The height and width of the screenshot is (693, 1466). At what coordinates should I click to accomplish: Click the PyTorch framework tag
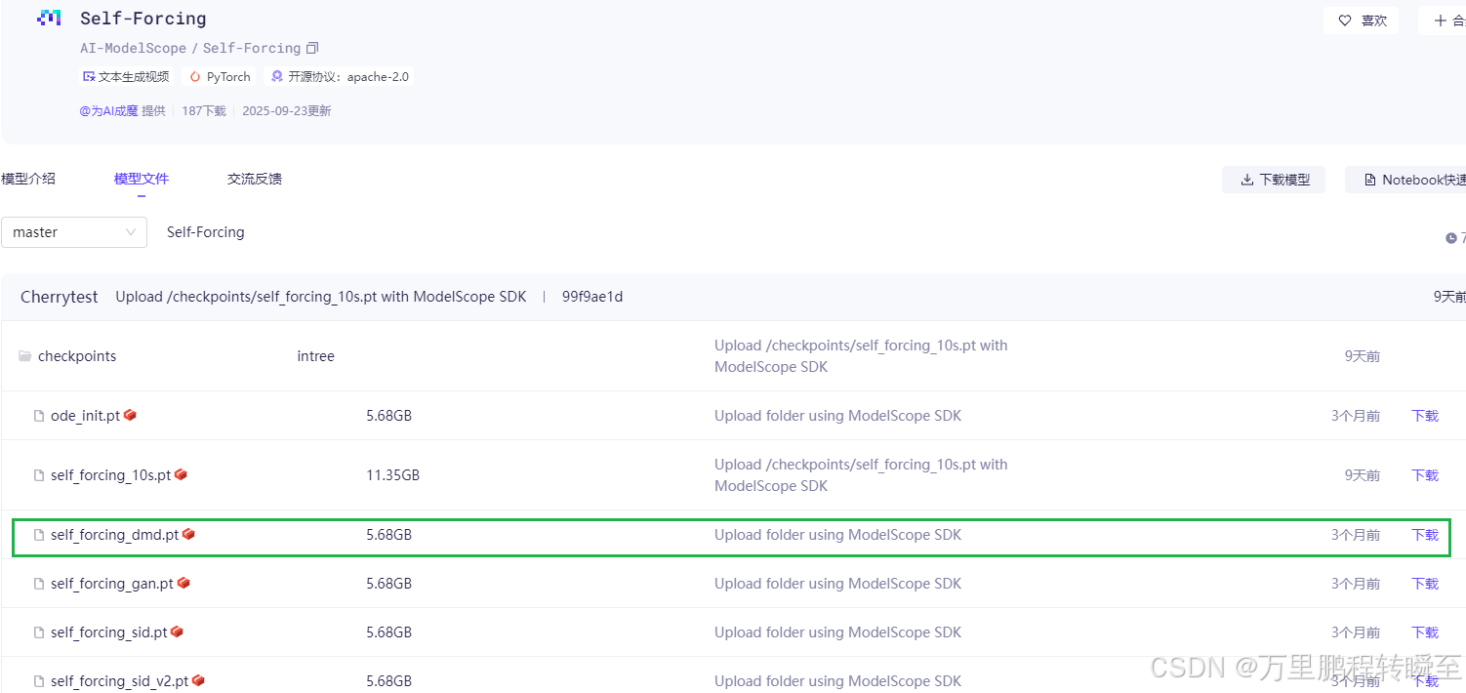click(x=220, y=76)
